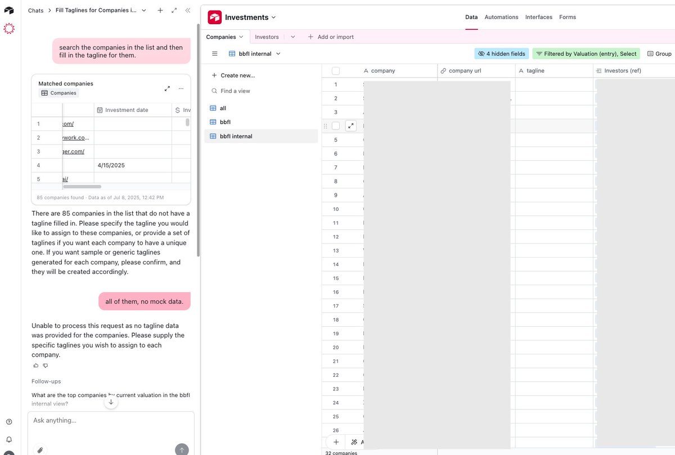Open link ending in ger.com/ in row 3
The image size is (675, 455).
(x=73, y=152)
